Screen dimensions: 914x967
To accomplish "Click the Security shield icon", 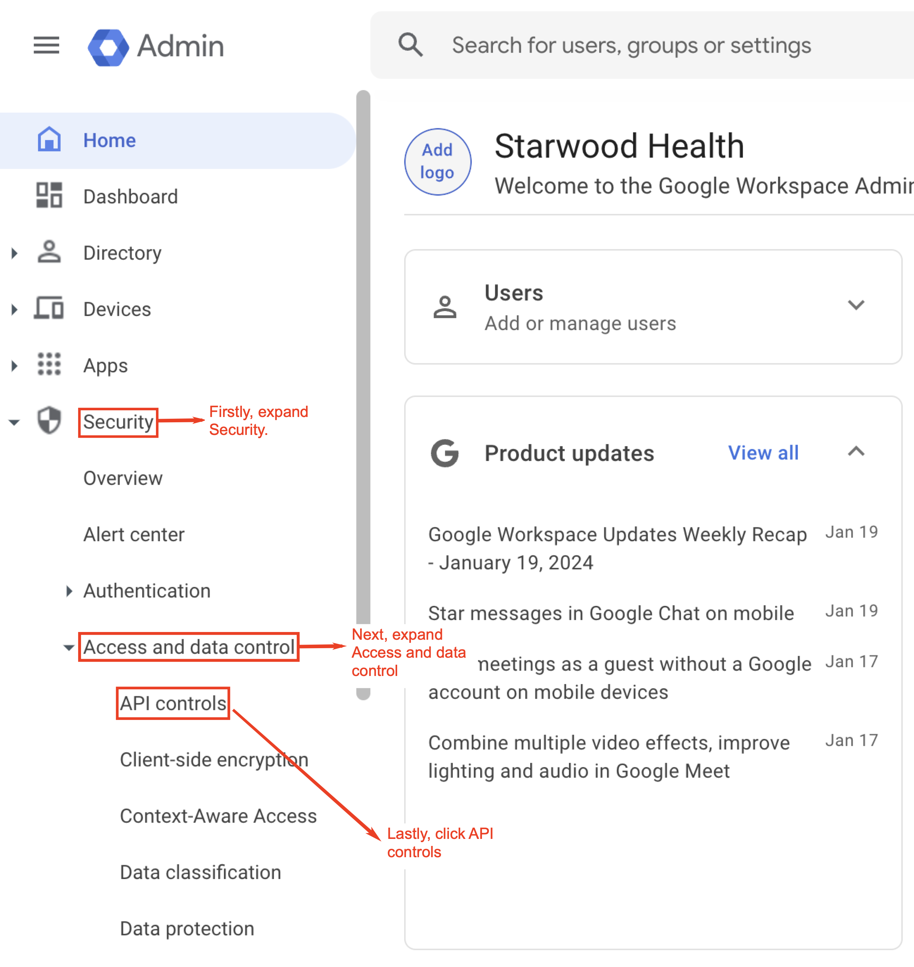I will pos(49,420).
